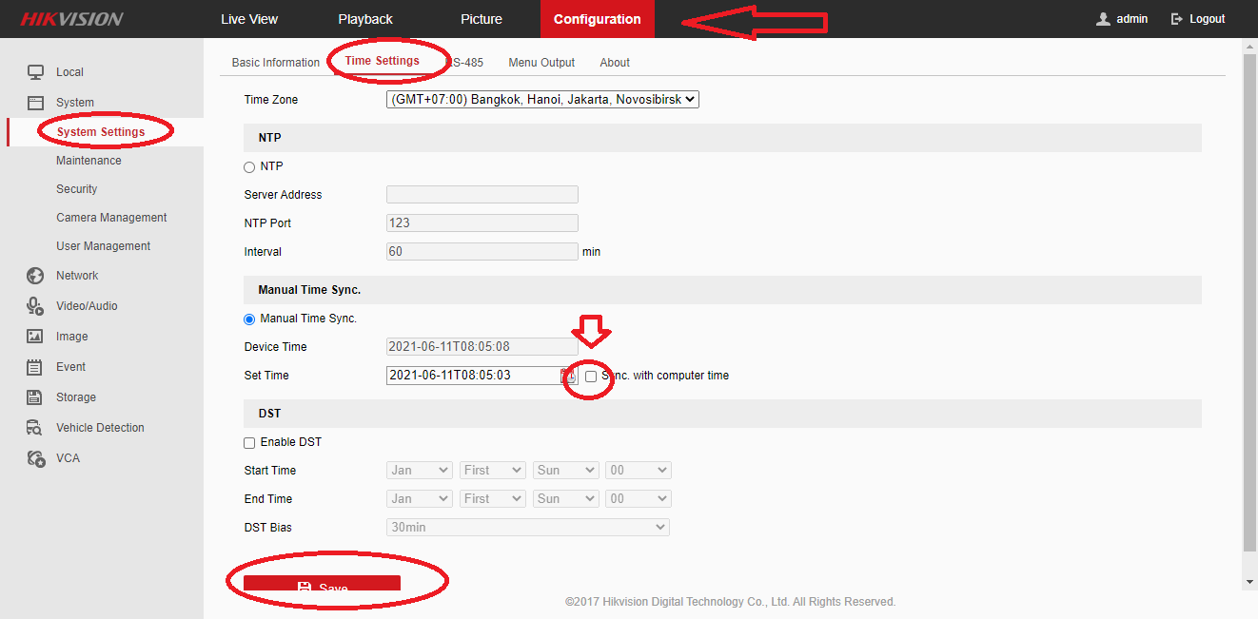Switch to the Basic Information tab
1258x619 pixels.
pos(276,63)
